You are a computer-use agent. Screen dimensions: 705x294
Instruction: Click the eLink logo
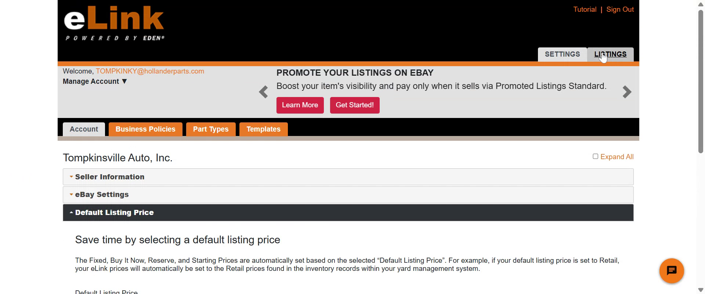[114, 23]
